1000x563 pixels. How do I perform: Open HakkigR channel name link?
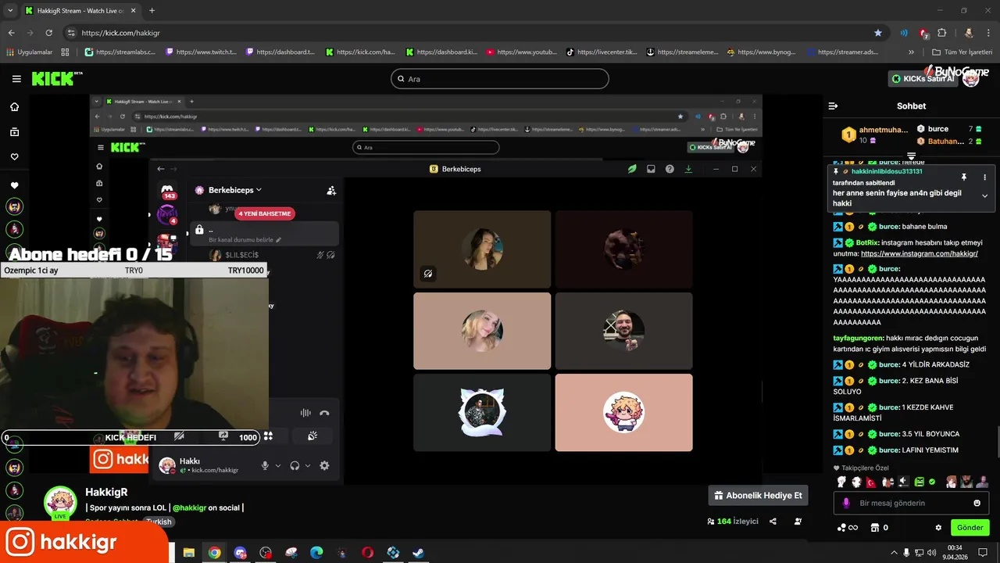point(106,492)
